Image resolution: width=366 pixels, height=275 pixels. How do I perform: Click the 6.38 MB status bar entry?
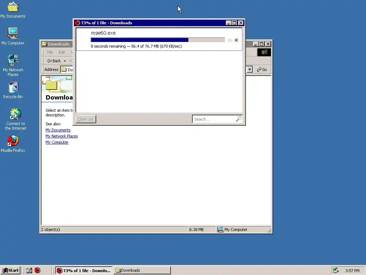coord(202,230)
